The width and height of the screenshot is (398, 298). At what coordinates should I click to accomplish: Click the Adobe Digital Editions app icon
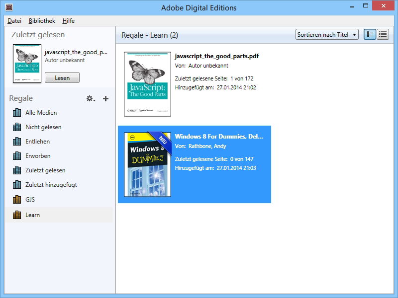tap(9, 7)
